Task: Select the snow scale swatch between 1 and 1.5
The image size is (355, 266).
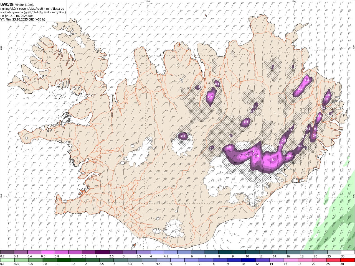Action: click(75, 252)
